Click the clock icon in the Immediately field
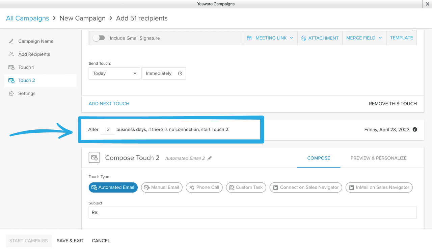Screen dimensions: 432x252 click(x=181, y=73)
